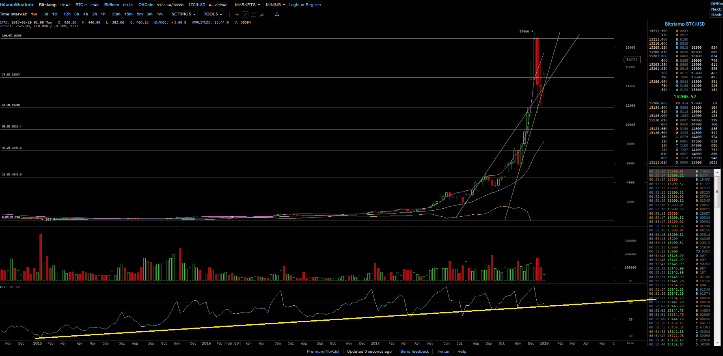The height and width of the screenshot is (356, 723).
Task: Click the Premium(NoAds) footer link
Action: coord(323,352)
